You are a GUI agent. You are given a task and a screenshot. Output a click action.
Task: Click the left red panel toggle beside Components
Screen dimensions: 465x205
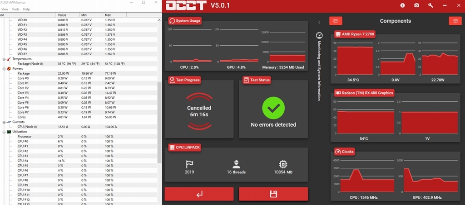click(336, 21)
